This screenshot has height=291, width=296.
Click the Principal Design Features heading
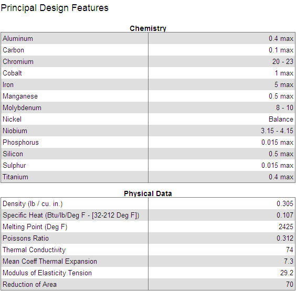(x=55, y=8)
